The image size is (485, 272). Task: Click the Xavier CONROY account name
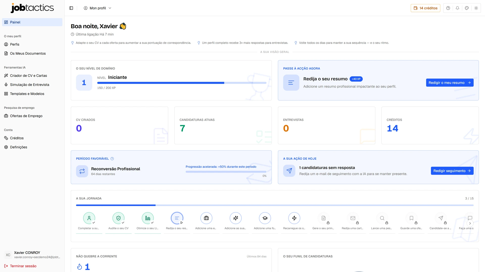click(x=27, y=253)
